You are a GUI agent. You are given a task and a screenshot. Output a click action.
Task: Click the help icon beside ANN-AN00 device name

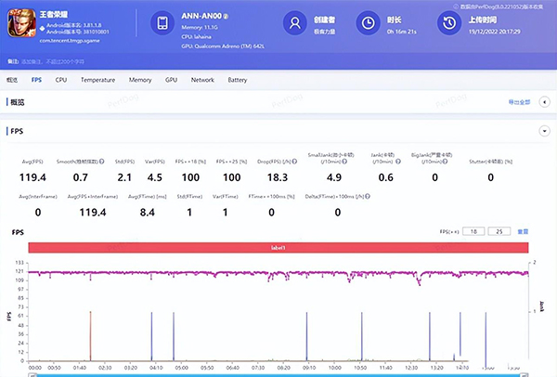click(225, 17)
